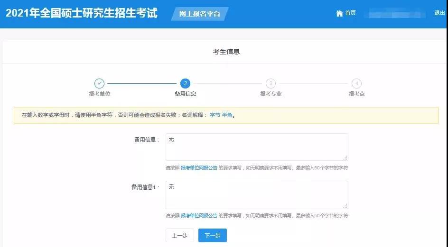448x247 pixels.
Task: Open 报考单位网报公告 link under 备用信息
Action: pyautogui.click(x=199, y=168)
